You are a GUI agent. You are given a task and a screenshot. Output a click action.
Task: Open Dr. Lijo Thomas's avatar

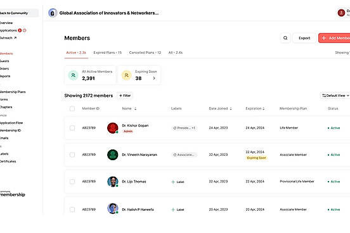113,182
